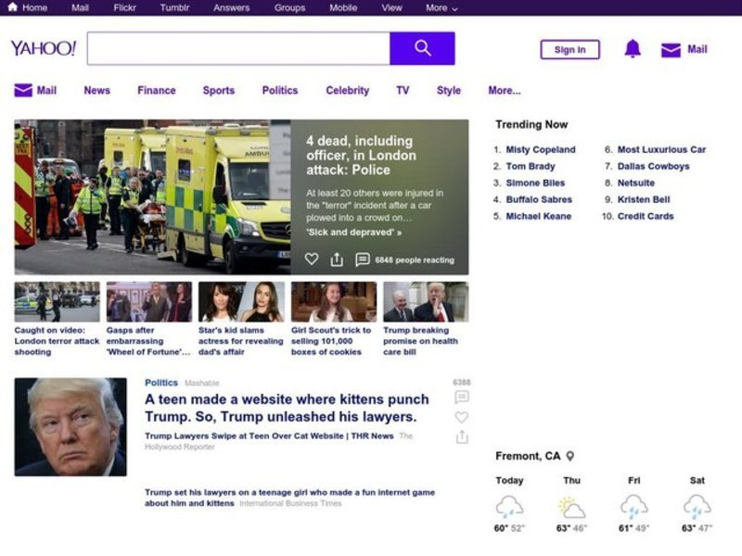
Task: Go to the Sports section
Action: point(218,91)
